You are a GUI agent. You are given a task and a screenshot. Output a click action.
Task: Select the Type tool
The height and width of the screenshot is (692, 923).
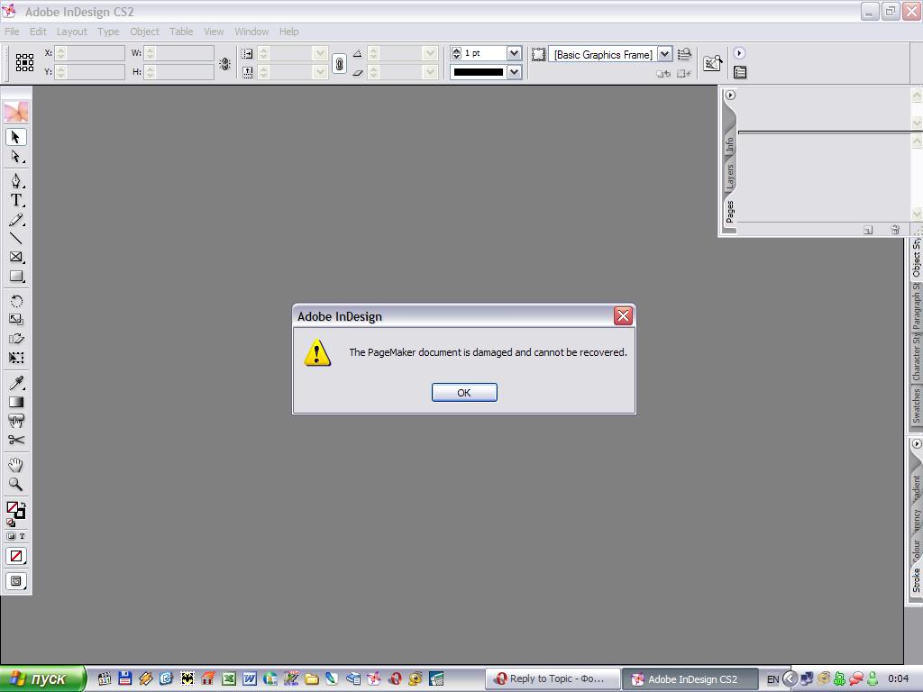16,200
